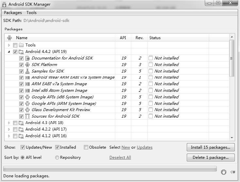
Task: Expand the Android 4.3 (API 18) node
Action: [x=9, y=123]
